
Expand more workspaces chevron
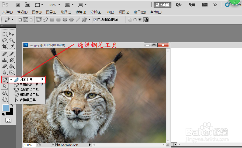click(x=215, y=5)
